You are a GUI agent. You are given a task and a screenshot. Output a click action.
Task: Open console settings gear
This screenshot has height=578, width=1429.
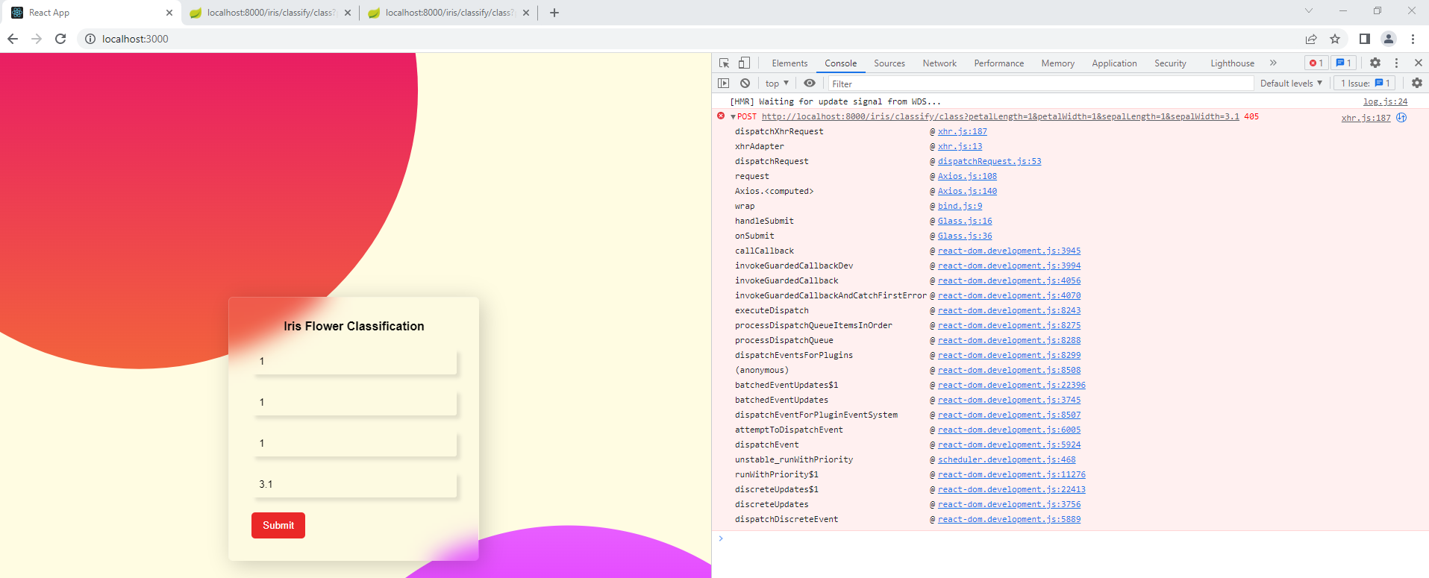click(x=1417, y=84)
